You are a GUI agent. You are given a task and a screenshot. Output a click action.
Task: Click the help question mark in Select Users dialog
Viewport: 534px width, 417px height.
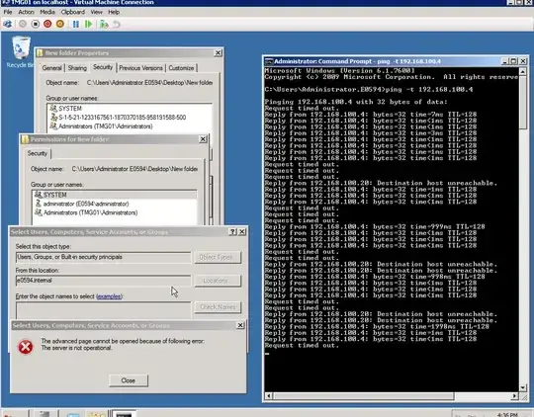tap(232, 232)
